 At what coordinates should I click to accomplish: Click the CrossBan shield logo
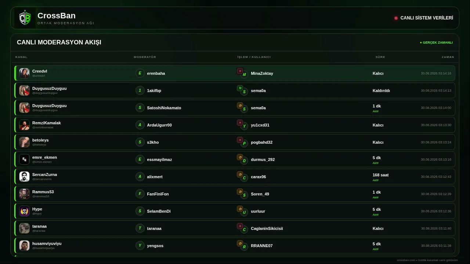(25, 18)
